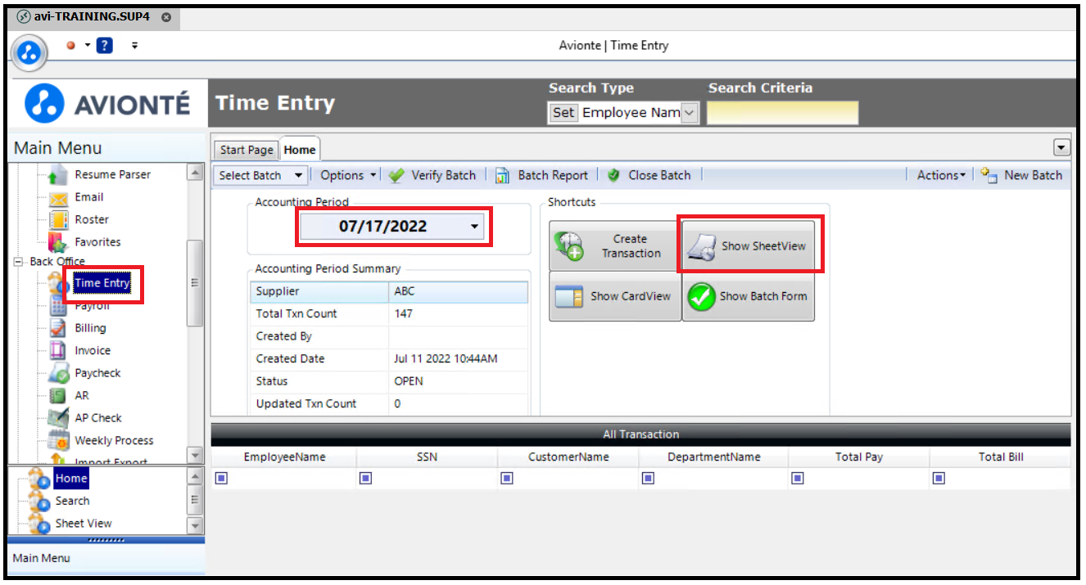This screenshot has height=585, width=1086.
Task: Select the Supplier row value ABC
Action: (458, 292)
